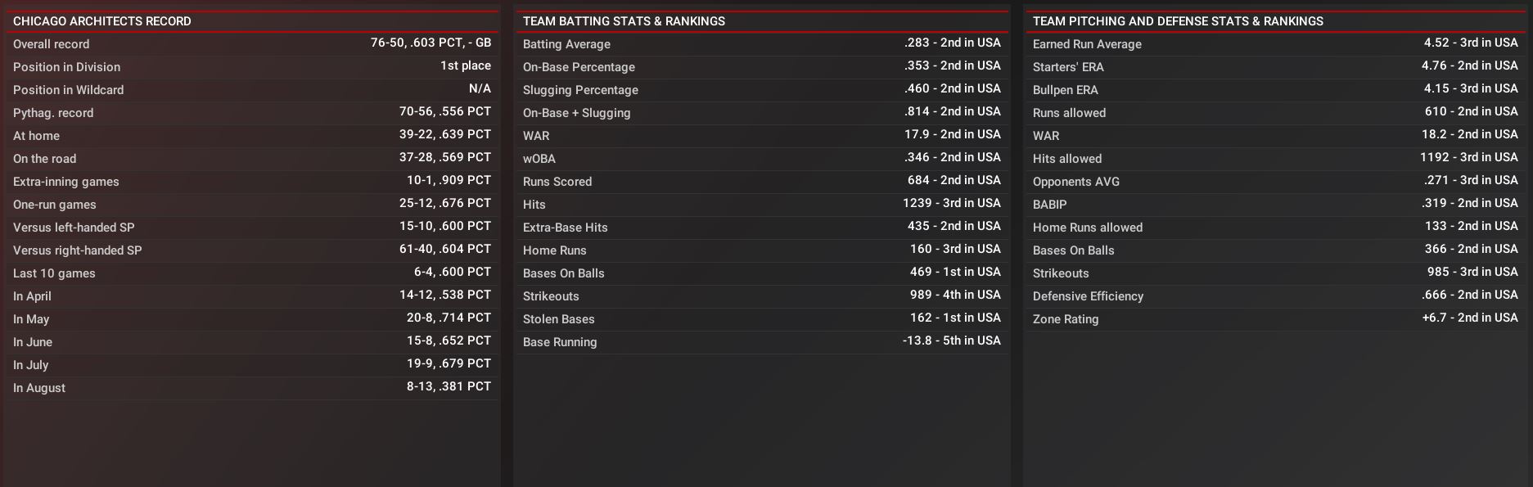Select the Zone Rating row
1533x487 pixels.
(x=1274, y=319)
